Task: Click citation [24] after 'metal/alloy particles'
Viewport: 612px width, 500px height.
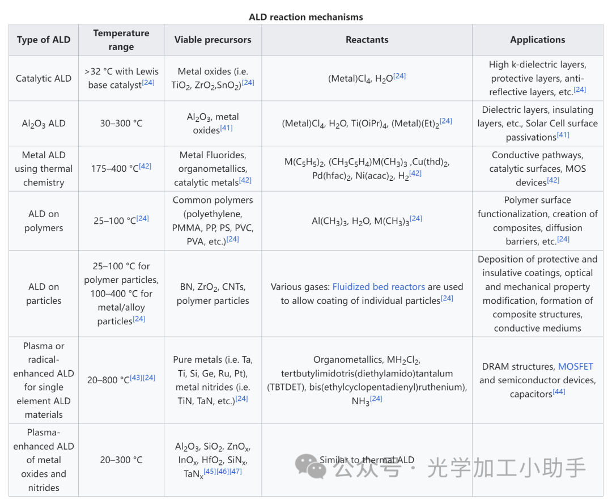Action: pos(139,319)
